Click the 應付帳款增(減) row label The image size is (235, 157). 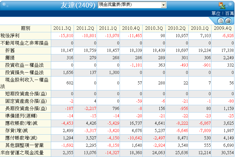click(21, 138)
